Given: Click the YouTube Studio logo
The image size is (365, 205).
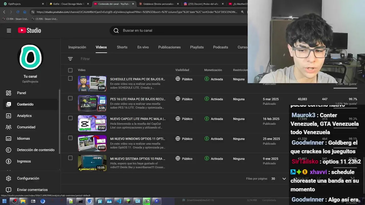Looking at the screenshot, I should click(29, 30).
